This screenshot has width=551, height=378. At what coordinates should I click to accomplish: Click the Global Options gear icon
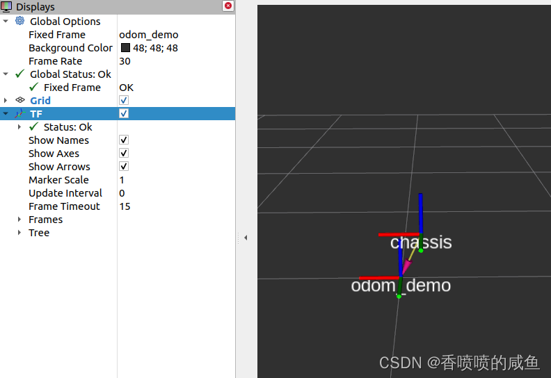point(19,21)
